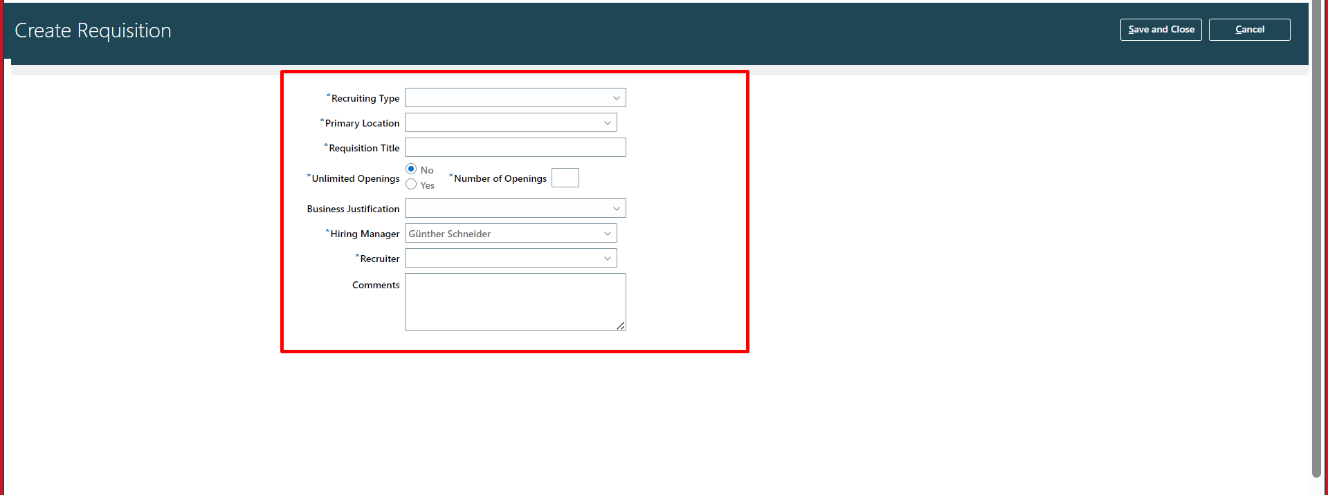Viewport: 1328px width, 495px height.
Task: Click inside the Comments text area
Action: 515,302
